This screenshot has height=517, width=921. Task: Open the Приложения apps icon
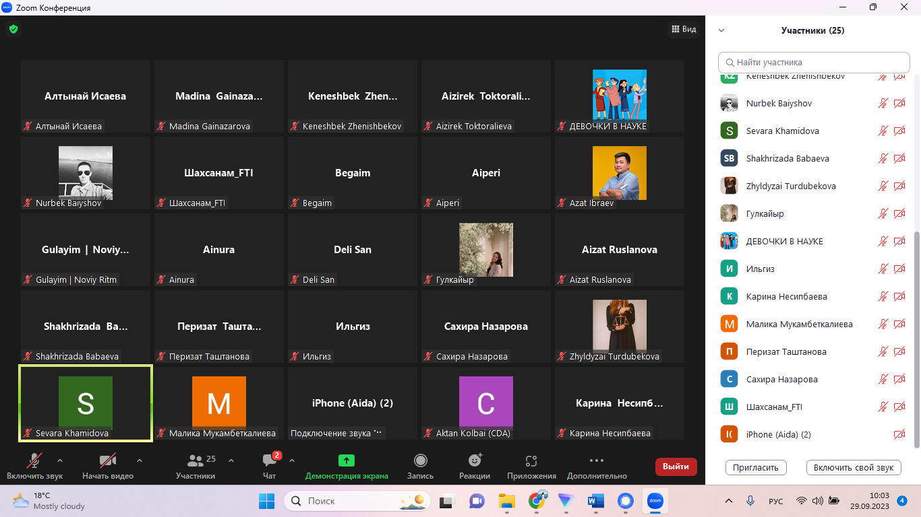(x=531, y=461)
